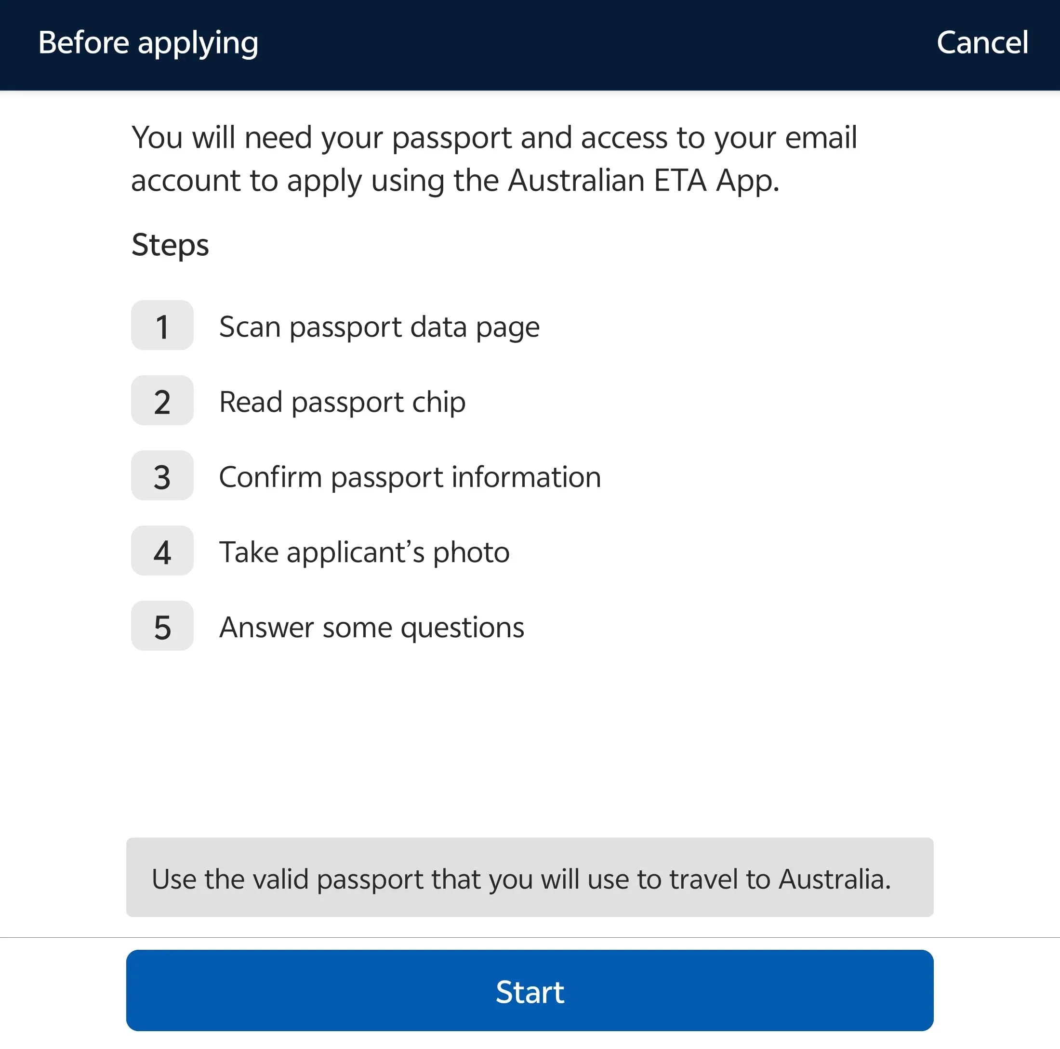
Task: Click the divider line above Start
Action: tap(530, 937)
